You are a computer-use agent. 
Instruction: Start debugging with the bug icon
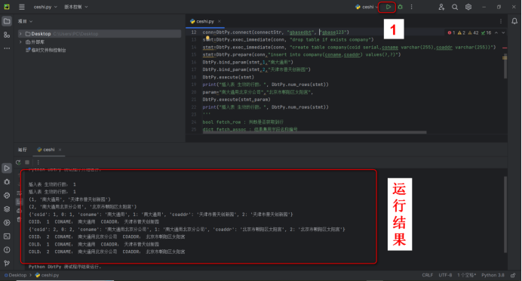tap(400, 7)
